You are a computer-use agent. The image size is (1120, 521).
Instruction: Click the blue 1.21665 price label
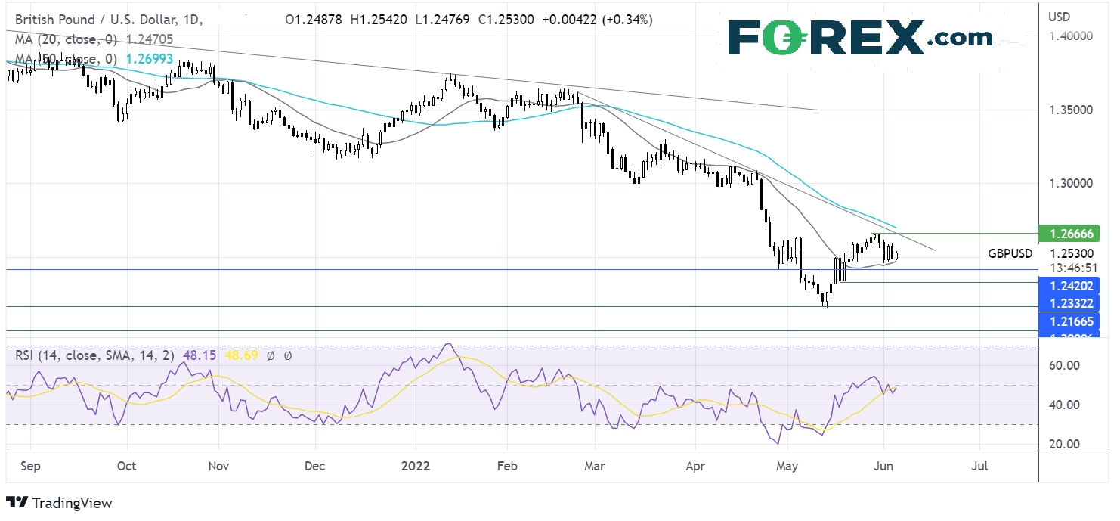tap(1072, 322)
